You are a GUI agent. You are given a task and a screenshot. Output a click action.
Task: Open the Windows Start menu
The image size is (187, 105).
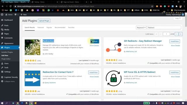[x=2, y=103]
